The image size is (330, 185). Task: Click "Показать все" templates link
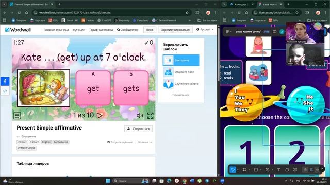pos(181,95)
